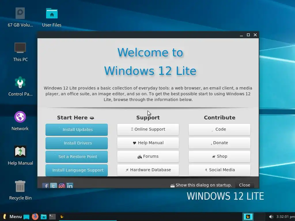Viewport: 295px width, 221px height.
Task: Open the Help Manual support button
Action: pyautogui.click(x=148, y=143)
